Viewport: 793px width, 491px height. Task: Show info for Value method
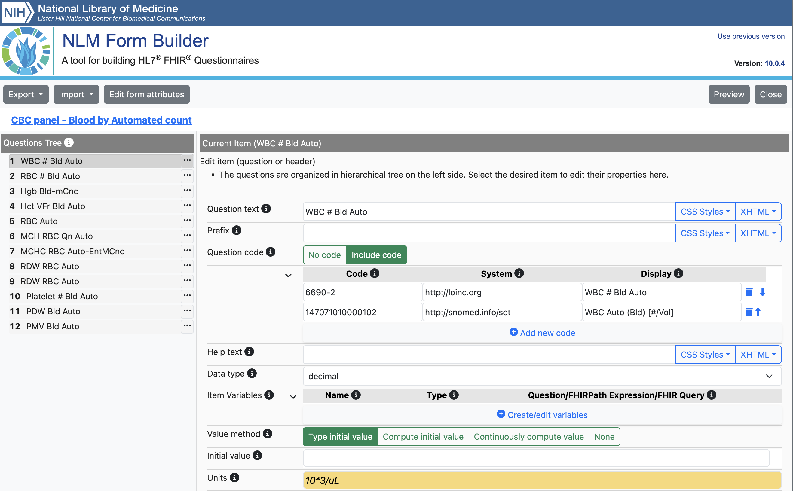[x=267, y=434]
